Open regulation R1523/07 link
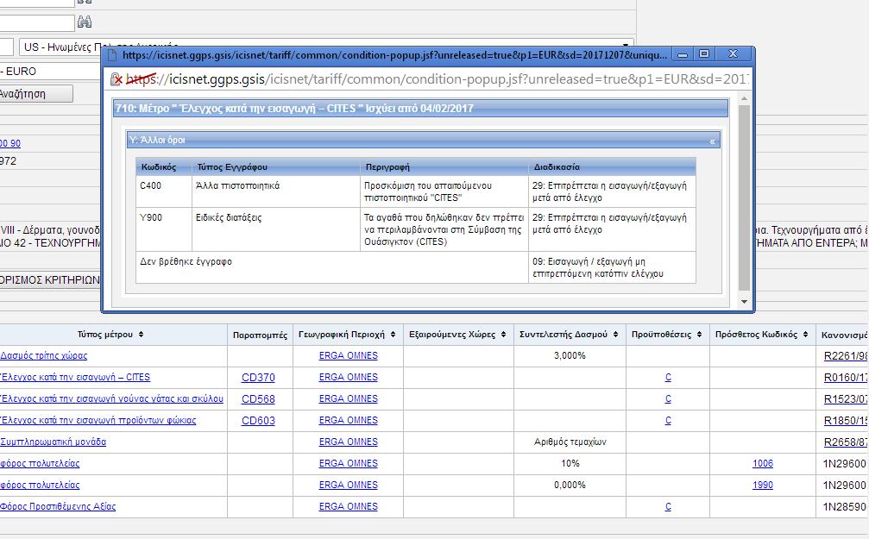 [x=847, y=399]
